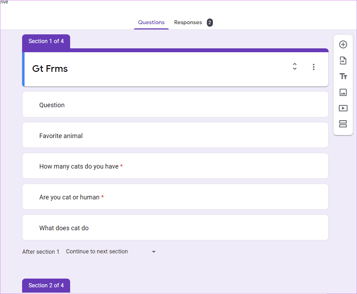
Task: Open the After section 1 dropdown arrow
Action: coord(154,252)
